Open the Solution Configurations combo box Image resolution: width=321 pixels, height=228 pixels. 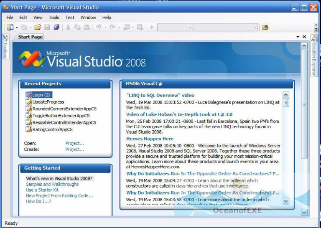tap(175, 27)
